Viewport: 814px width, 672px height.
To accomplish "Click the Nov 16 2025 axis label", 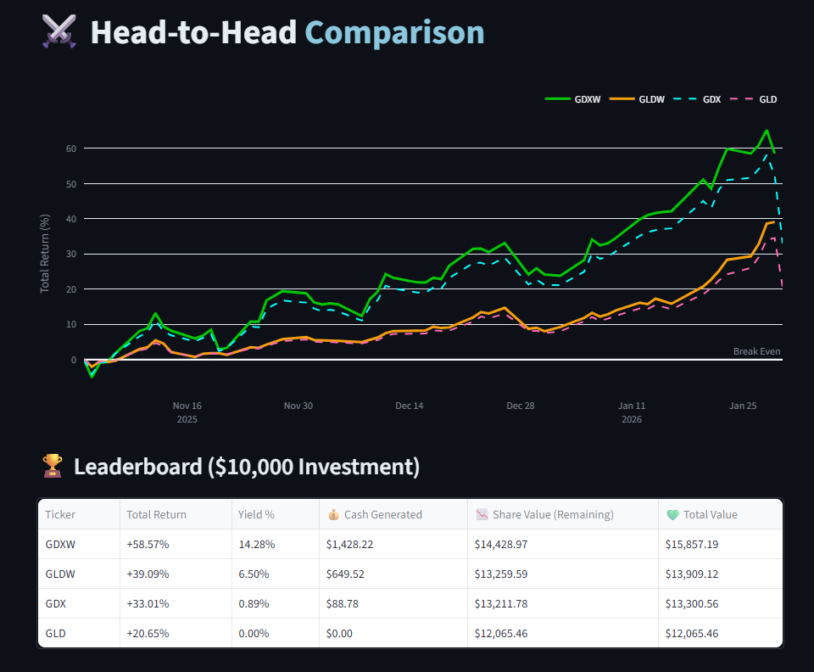I will coord(187,412).
